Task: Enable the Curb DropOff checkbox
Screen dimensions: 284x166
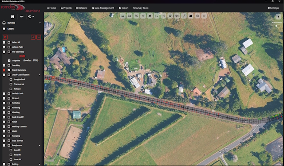Action: point(9,117)
